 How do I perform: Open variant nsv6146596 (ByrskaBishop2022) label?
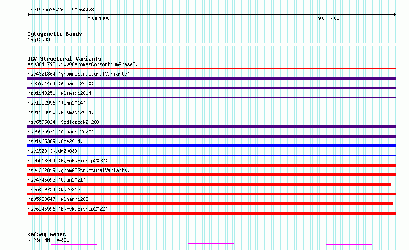pos(68,209)
